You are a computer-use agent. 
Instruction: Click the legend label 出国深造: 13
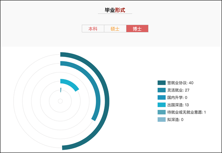[x=178, y=105]
